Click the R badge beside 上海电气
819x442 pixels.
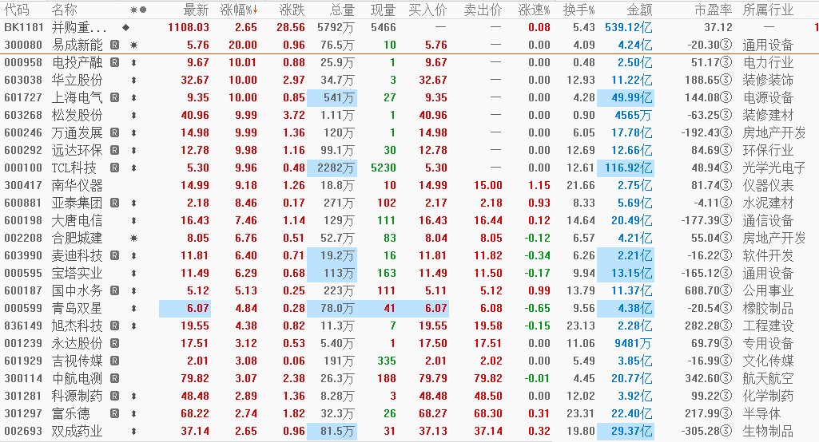tap(115, 97)
